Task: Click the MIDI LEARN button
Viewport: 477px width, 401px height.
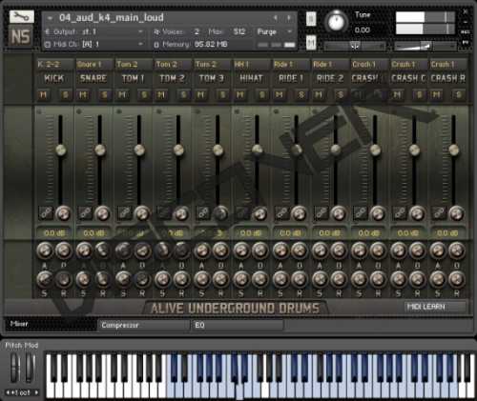Action: point(435,307)
